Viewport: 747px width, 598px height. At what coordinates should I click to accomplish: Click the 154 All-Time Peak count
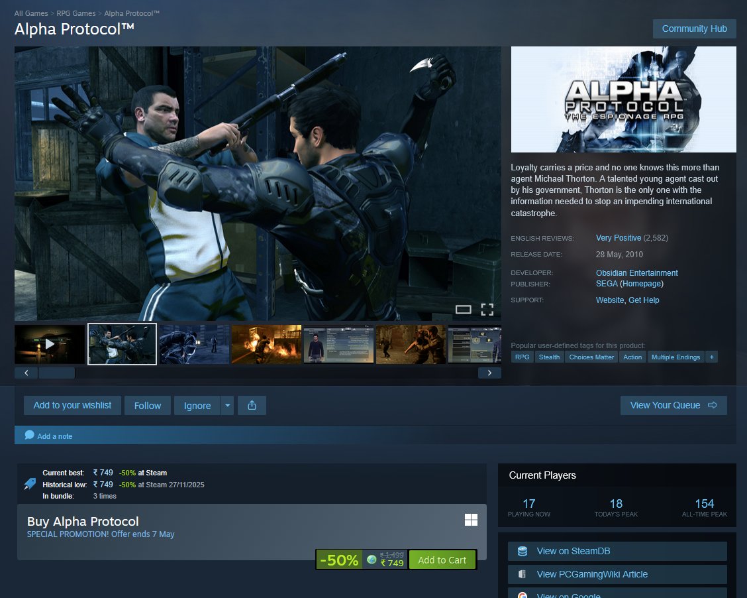704,504
